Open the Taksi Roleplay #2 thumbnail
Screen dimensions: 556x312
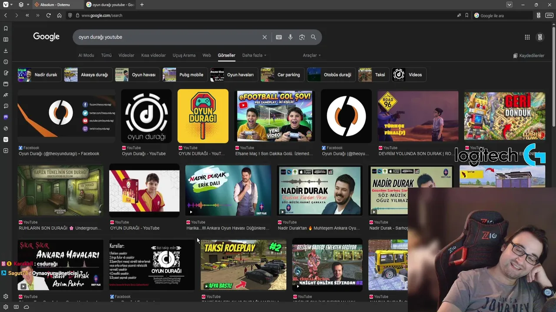(244, 265)
